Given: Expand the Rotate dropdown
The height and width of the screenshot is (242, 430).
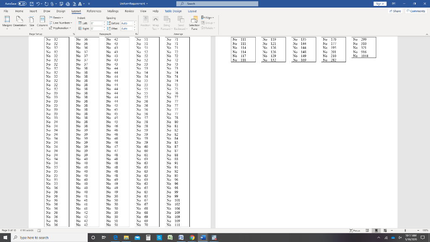Looking at the screenshot, I should (208, 28).
